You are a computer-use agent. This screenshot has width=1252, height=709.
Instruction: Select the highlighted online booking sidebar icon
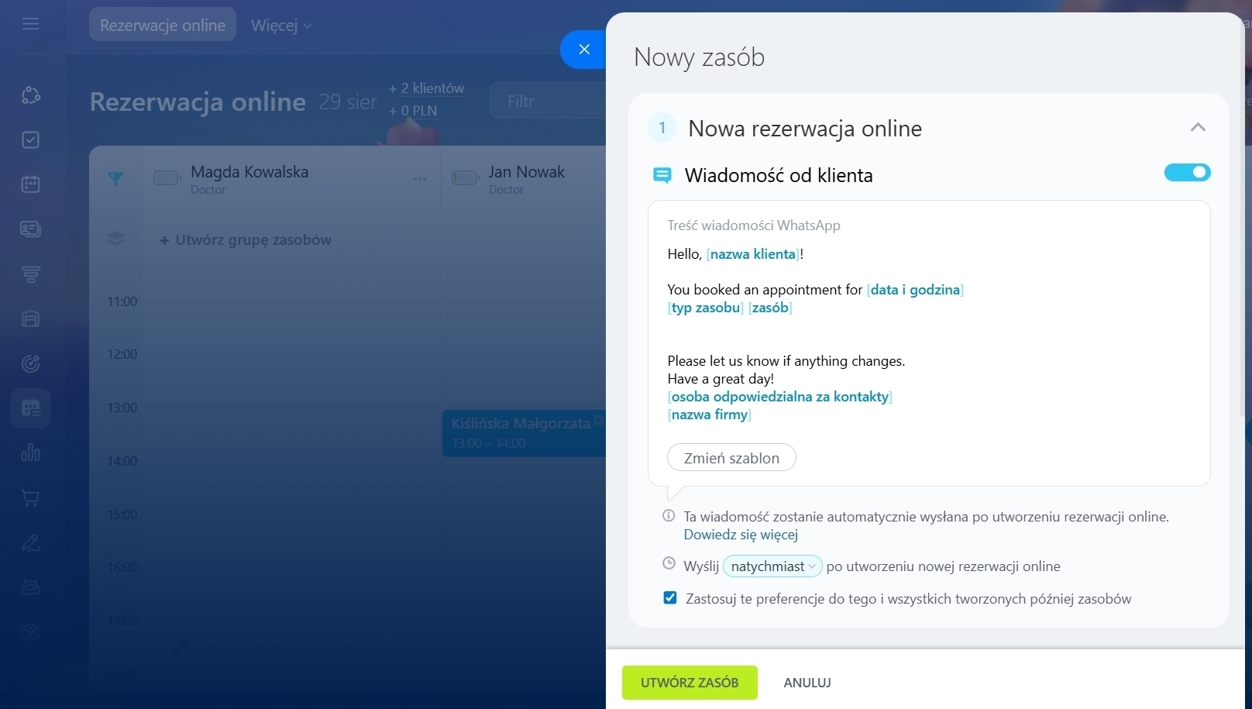click(30, 408)
